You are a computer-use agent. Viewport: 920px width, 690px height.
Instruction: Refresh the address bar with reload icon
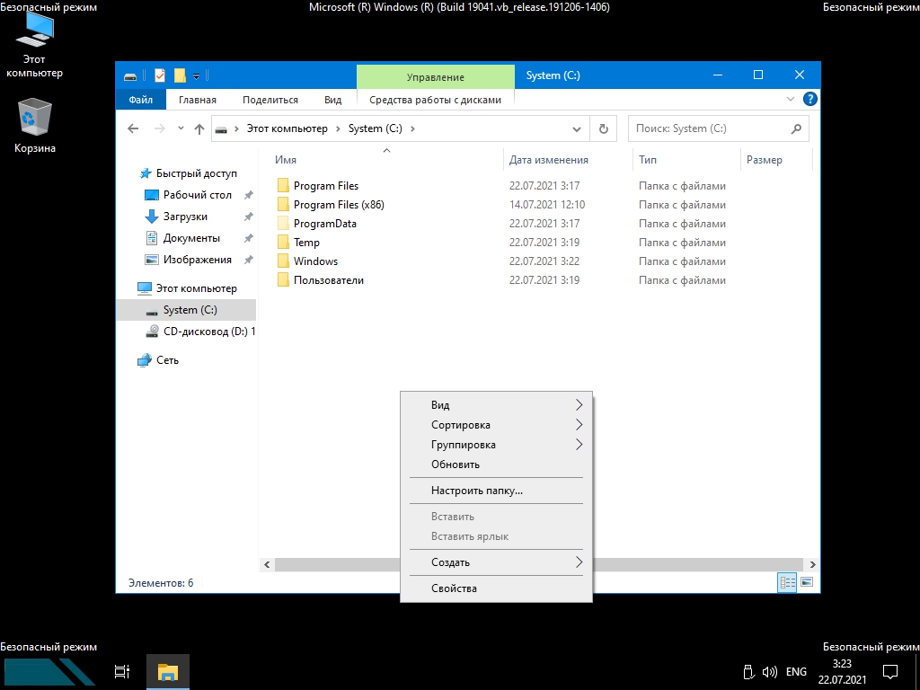(604, 128)
